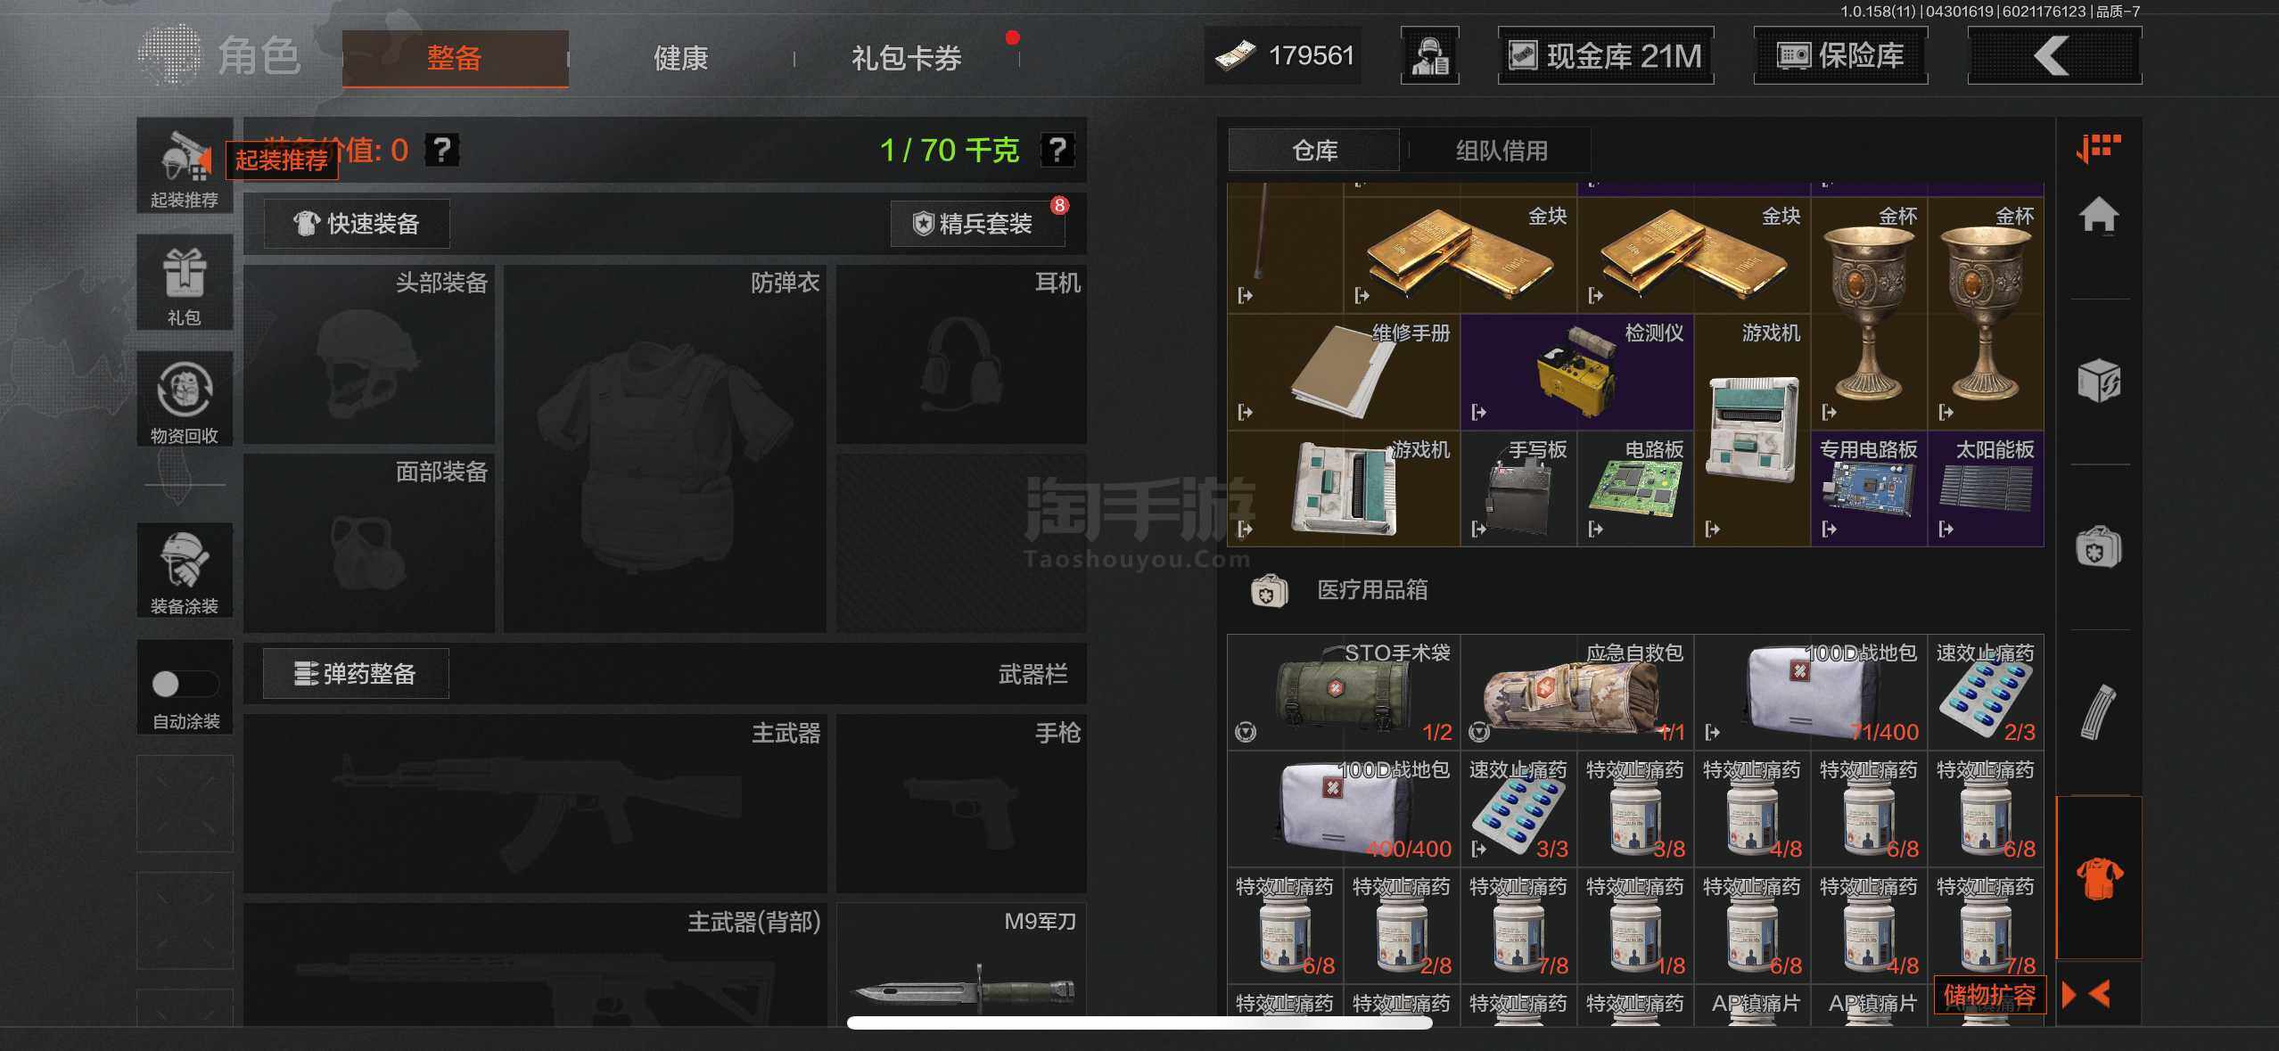Viewport: 2279px width, 1051px height.
Task: Click 弹药整备 button
Action: pyautogui.click(x=356, y=674)
